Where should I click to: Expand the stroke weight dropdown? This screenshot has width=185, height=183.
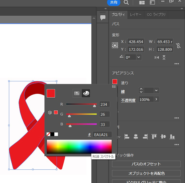156,91
